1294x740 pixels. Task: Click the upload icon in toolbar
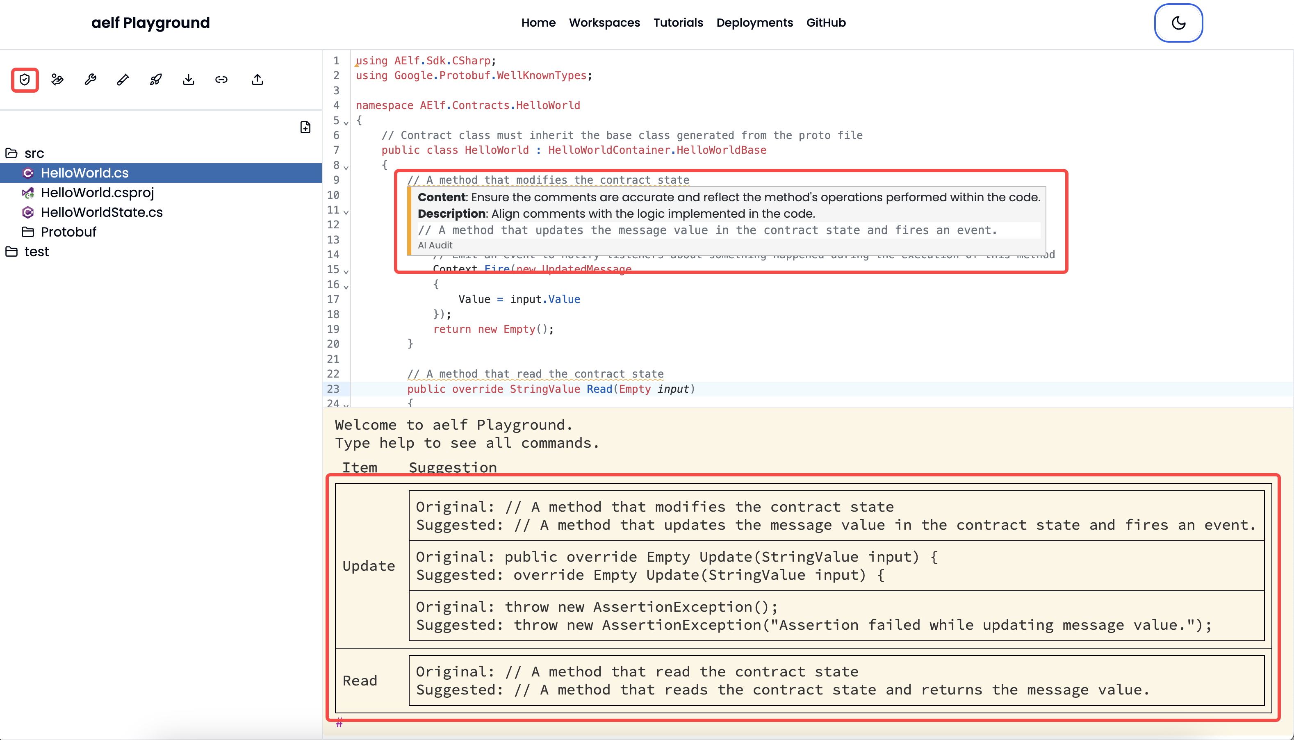pos(257,80)
